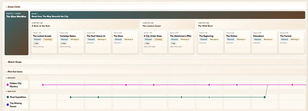Image resolution: width=308 pixels, height=111 pixels.
Task: Select the Hidden City Mystery plot line label
Action: click(16, 85)
